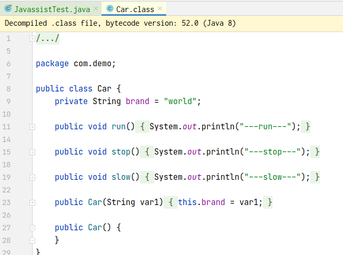Place cursor on the "world" string literal

tap(180, 101)
